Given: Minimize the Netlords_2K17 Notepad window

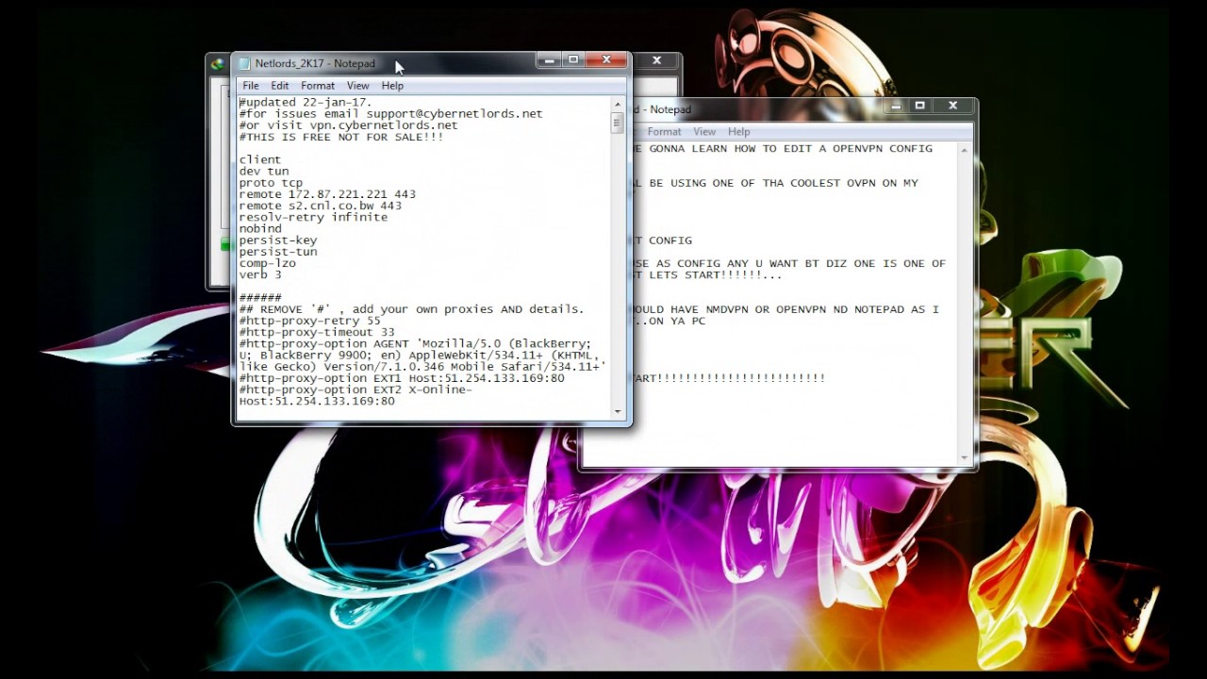Looking at the screenshot, I should click(x=549, y=60).
